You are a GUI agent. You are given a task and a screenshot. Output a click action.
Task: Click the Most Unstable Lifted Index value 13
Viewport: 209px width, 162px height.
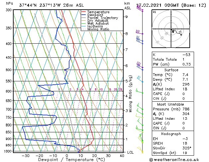tap(185, 119)
